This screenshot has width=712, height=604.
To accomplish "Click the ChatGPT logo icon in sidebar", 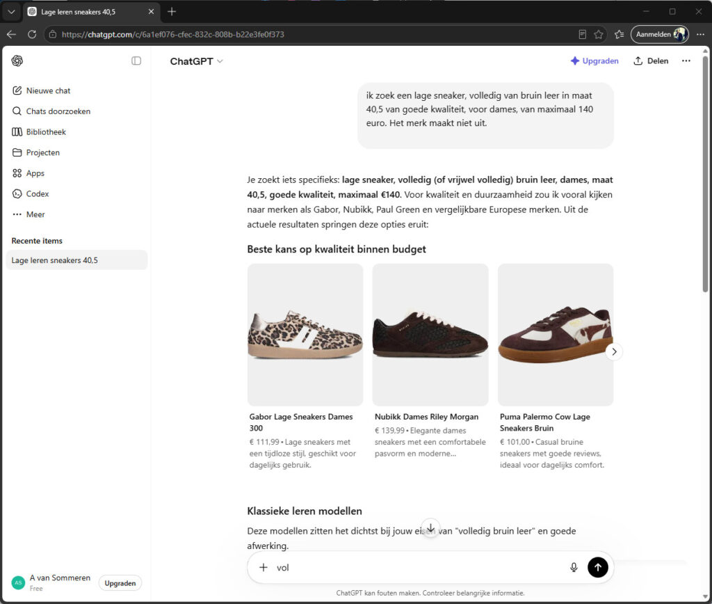I will pyautogui.click(x=17, y=61).
